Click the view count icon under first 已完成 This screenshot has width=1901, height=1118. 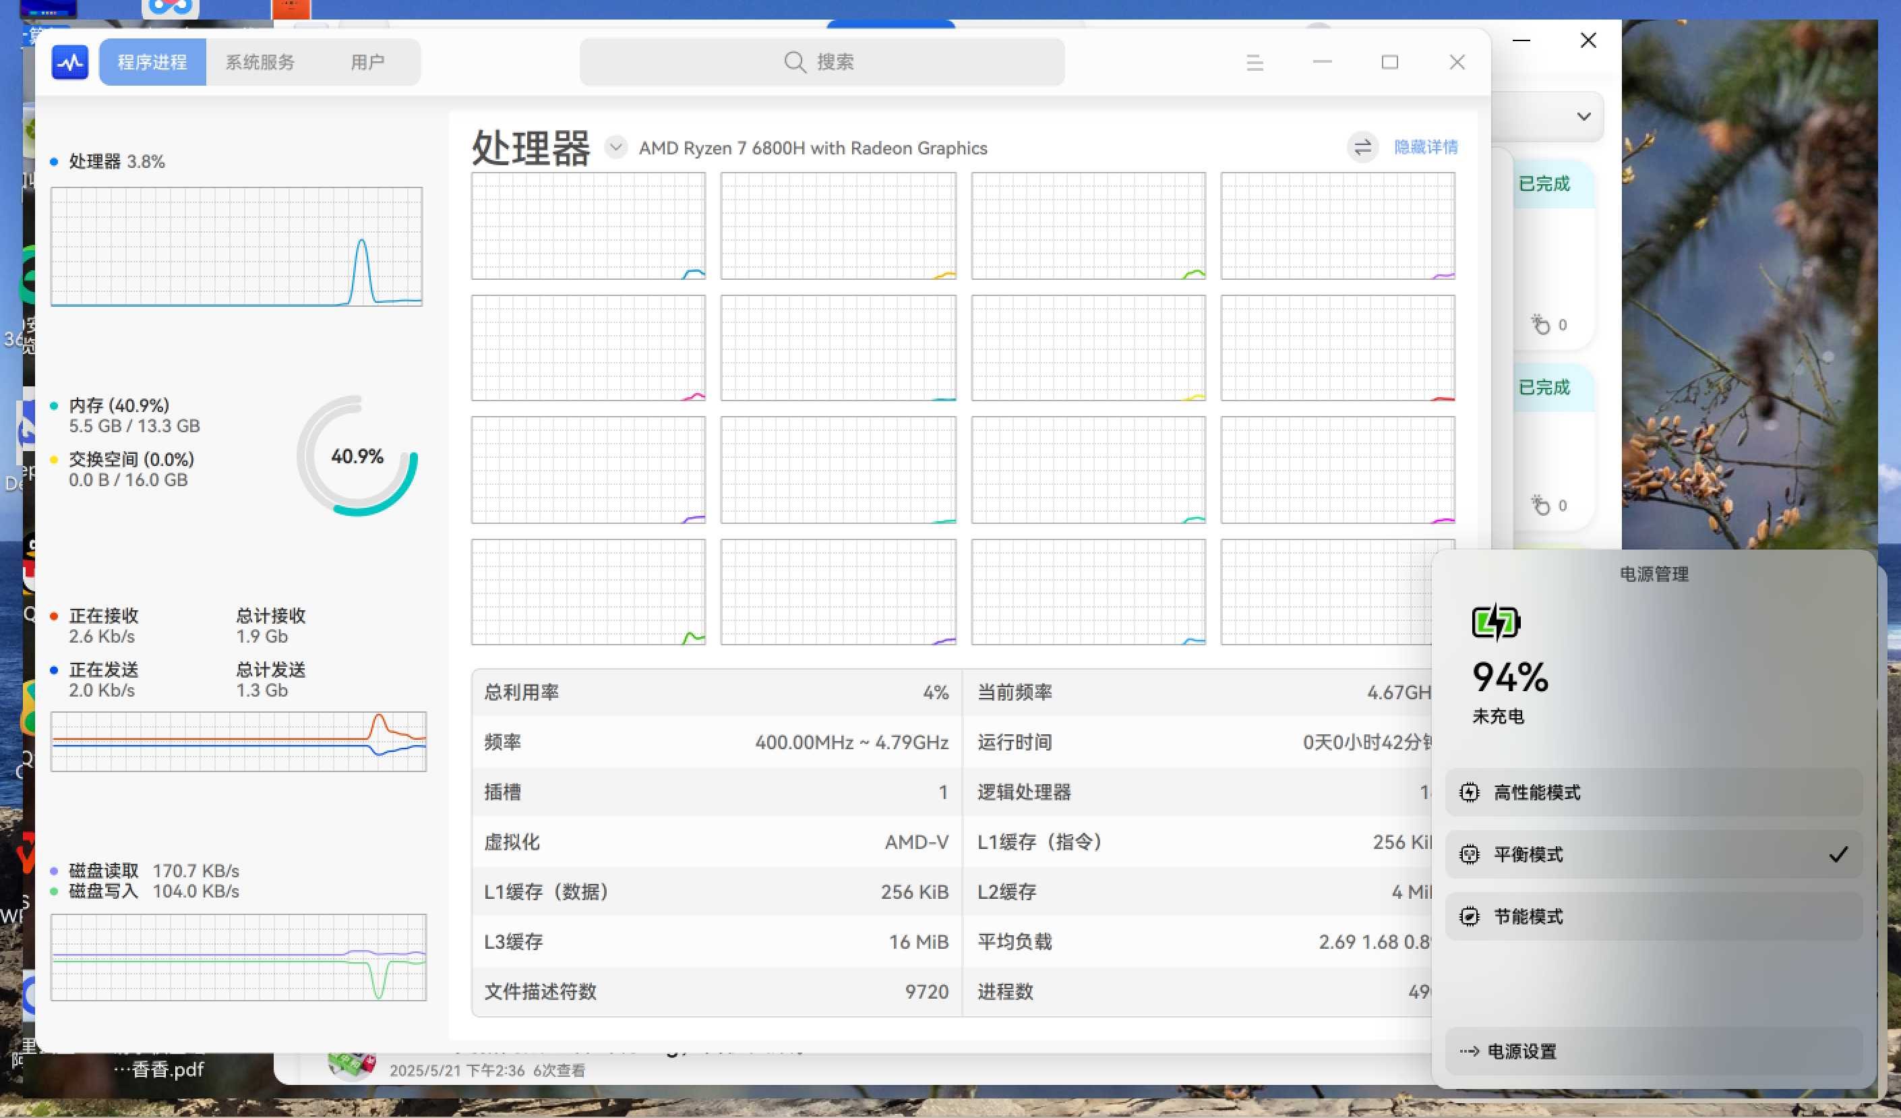pos(1540,324)
